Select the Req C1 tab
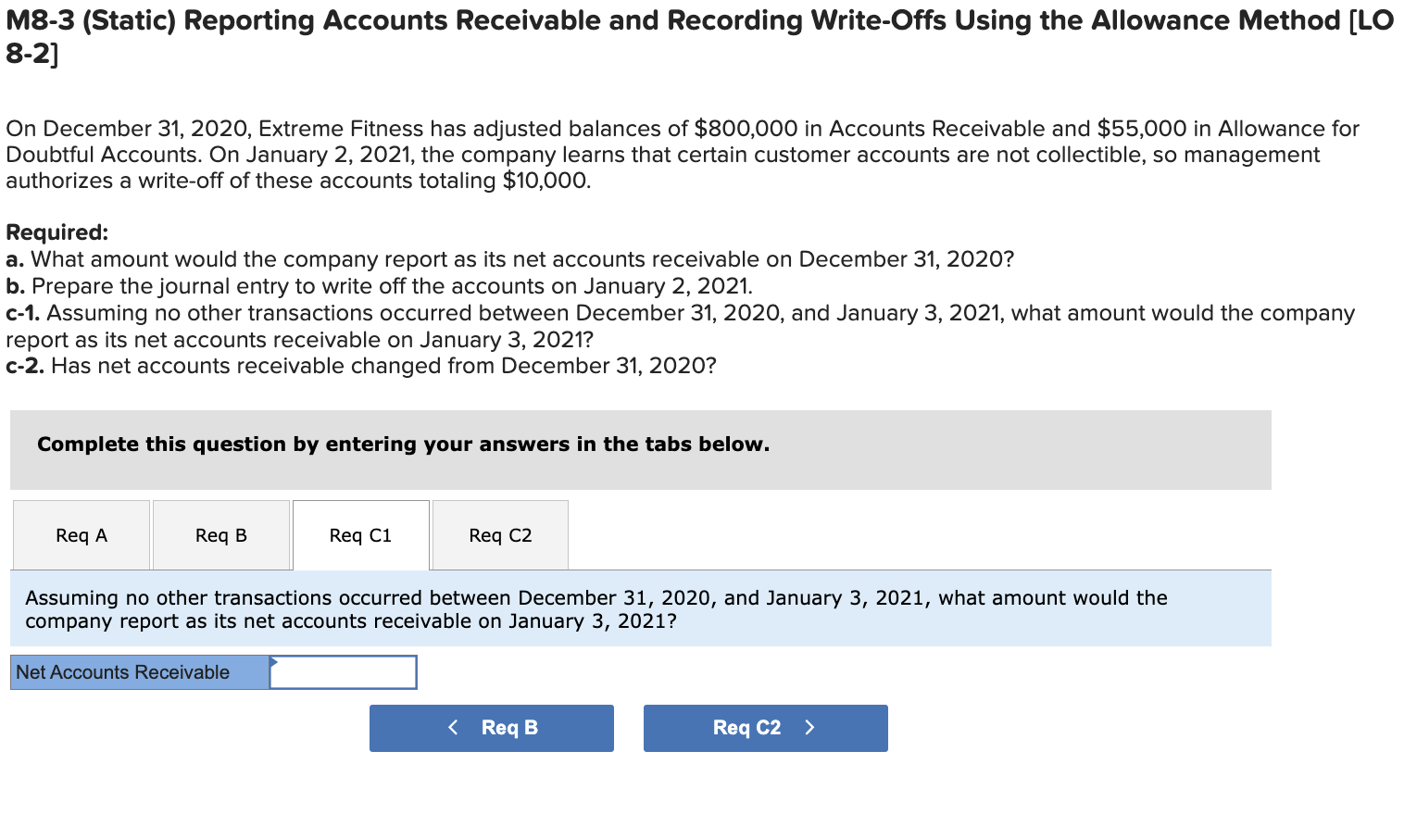The width and height of the screenshot is (1417, 839). (x=361, y=535)
